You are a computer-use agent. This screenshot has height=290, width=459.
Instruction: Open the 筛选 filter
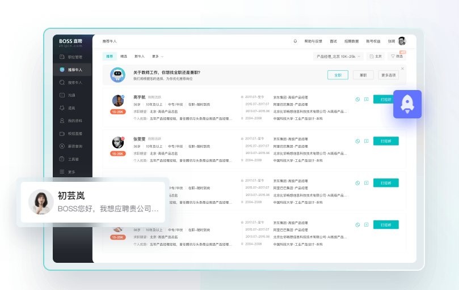(x=397, y=56)
